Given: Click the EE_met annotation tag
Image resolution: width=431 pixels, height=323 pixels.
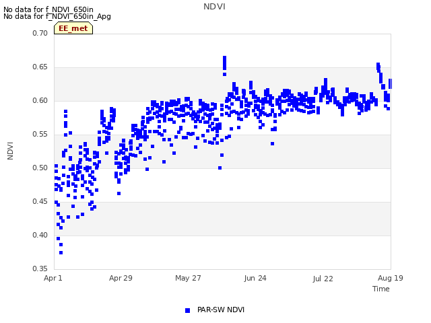Looking at the screenshot, I should pos(73,28).
